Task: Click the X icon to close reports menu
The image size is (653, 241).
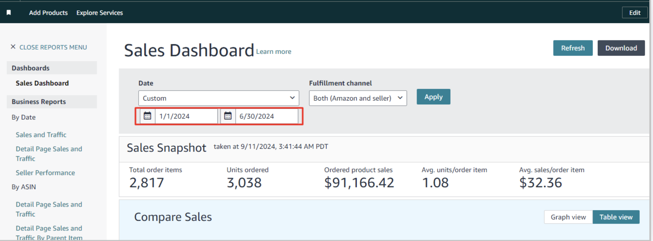Action: [x=13, y=47]
